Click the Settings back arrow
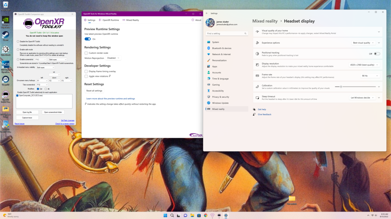391x219 pixels. tap(207, 13)
